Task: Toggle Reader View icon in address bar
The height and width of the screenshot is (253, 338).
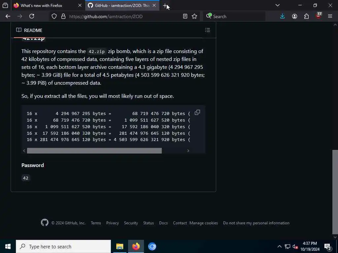Action: [185, 16]
